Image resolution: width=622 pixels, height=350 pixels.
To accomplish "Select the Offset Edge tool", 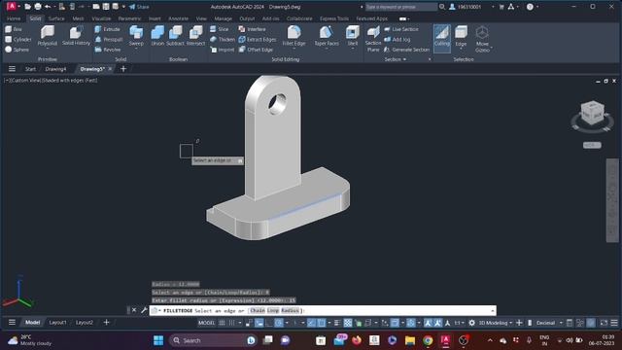I will [x=256, y=50].
